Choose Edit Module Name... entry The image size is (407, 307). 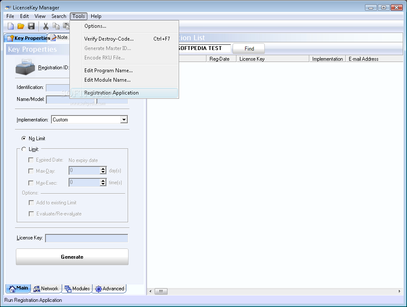(x=124, y=80)
